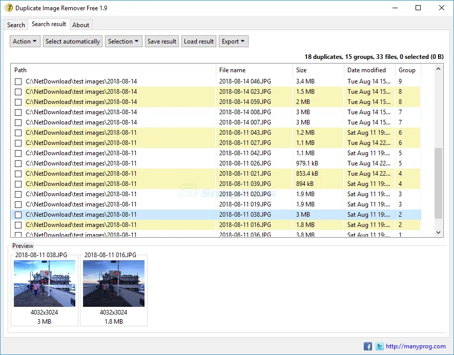Screen dimensions: 454x355
Task: Sort by the Path column header
Action: coord(113,70)
